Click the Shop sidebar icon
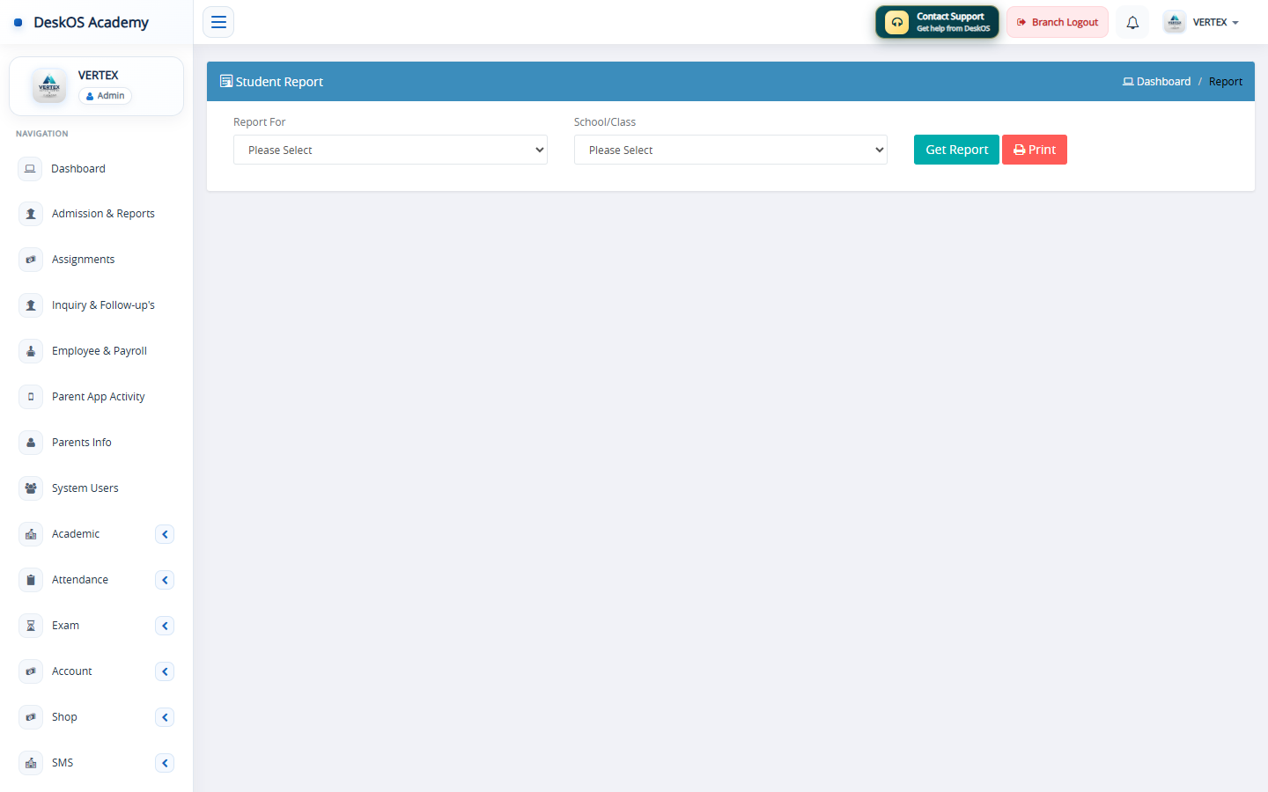The image size is (1268, 792). point(31,717)
